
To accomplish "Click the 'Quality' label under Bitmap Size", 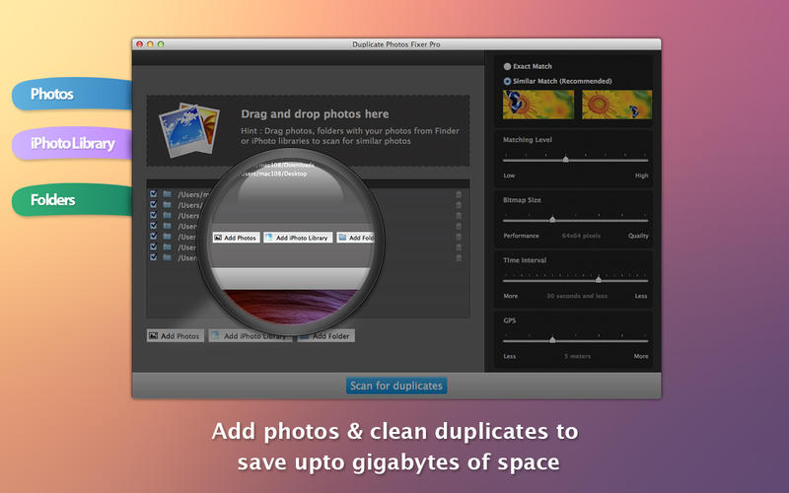I will [638, 236].
